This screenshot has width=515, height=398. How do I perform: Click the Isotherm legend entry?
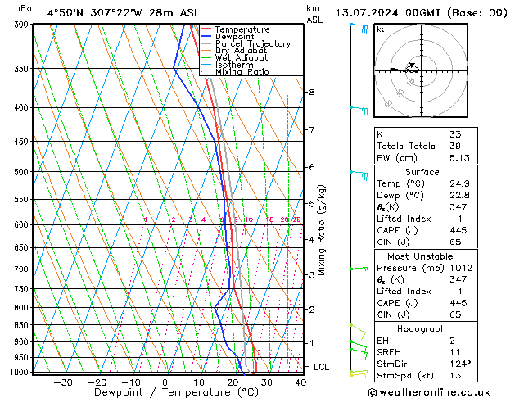click(227, 65)
